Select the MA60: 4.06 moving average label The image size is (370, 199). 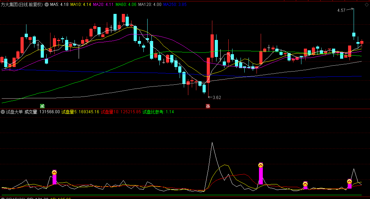[126, 5]
